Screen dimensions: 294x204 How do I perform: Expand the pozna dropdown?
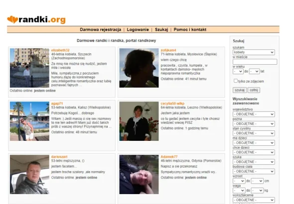(254, 124)
